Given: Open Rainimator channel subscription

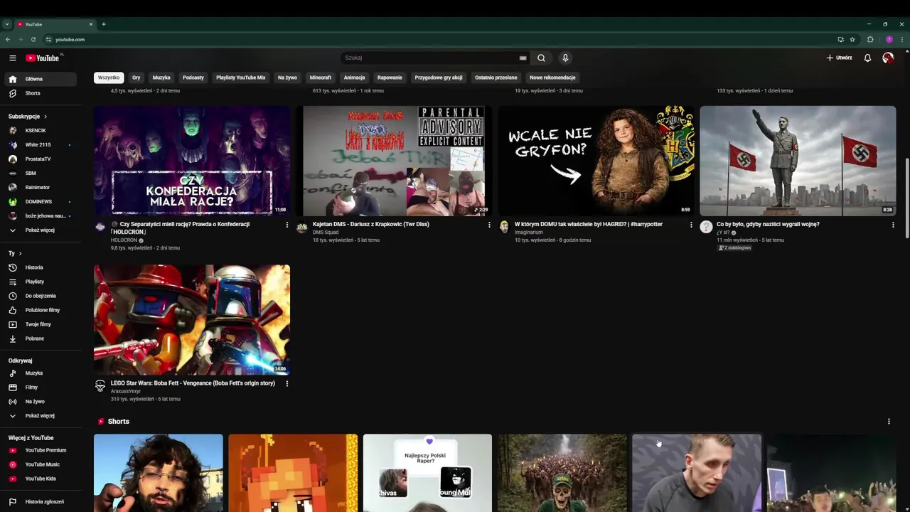Looking at the screenshot, I should coord(39,187).
